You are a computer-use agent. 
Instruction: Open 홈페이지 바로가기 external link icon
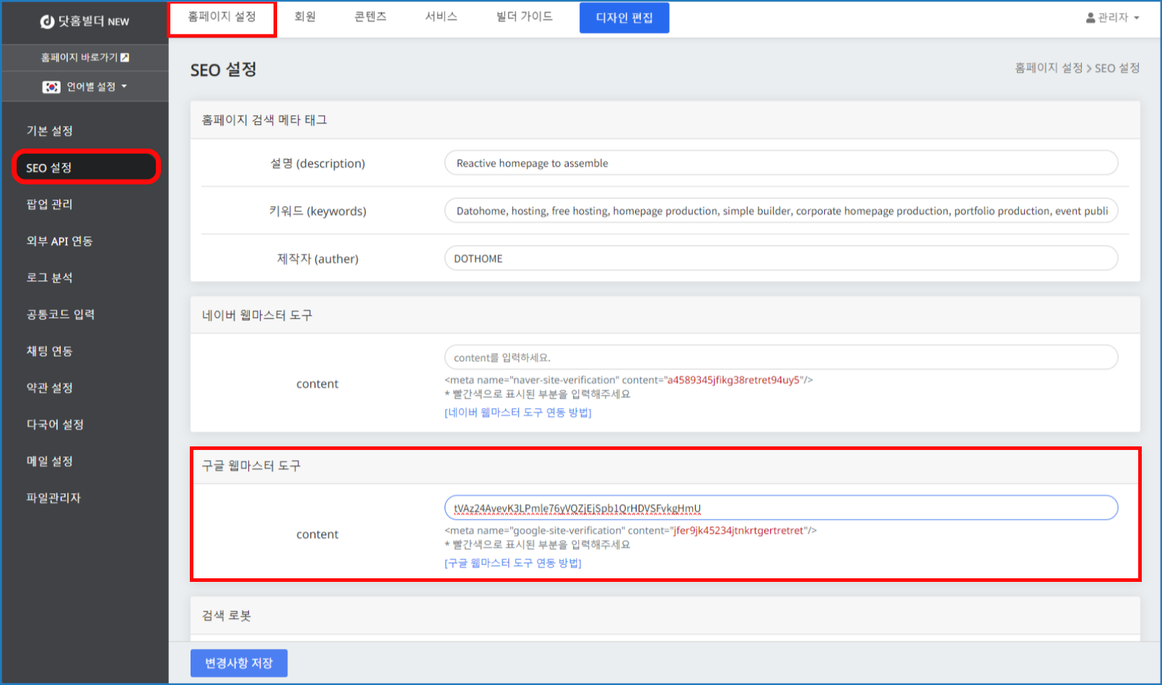pos(125,58)
